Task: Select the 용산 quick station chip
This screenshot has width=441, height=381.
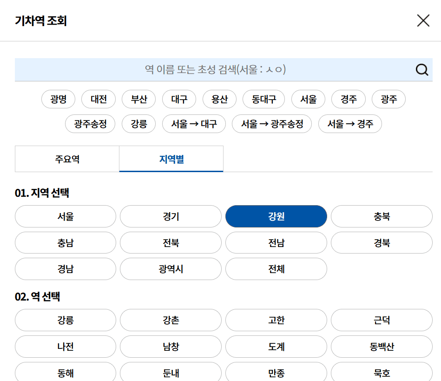Action: click(219, 99)
